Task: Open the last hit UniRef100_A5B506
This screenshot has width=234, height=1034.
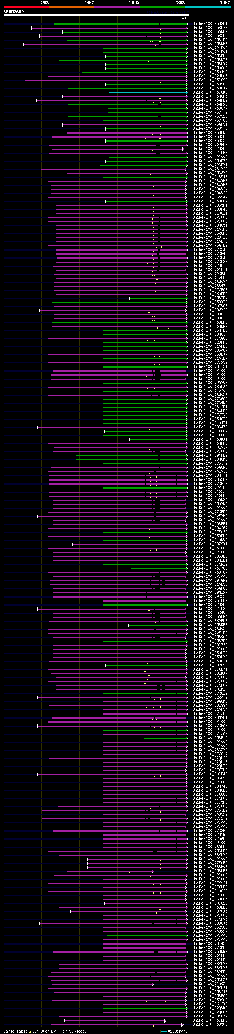Action: [210, 1024]
